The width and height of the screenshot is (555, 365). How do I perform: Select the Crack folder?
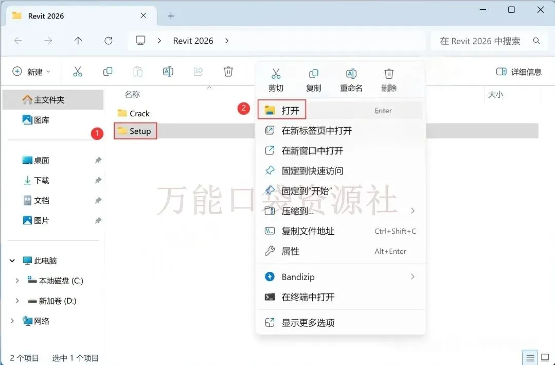133,113
